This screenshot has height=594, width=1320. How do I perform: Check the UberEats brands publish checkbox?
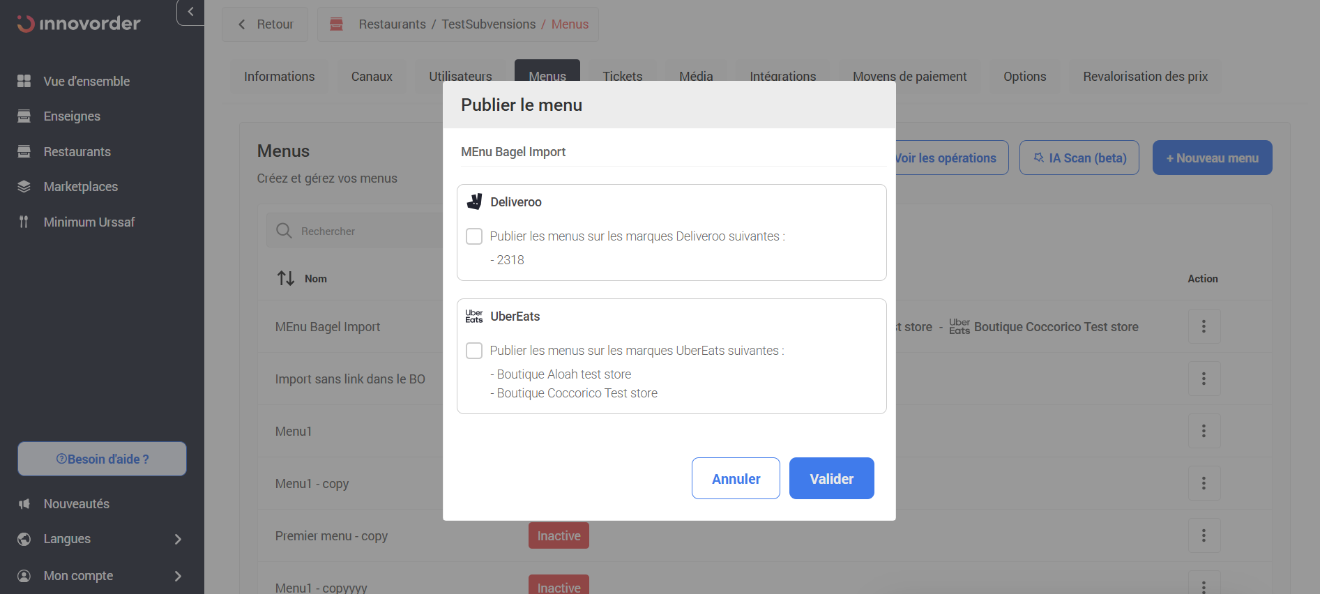click(474, 351)
